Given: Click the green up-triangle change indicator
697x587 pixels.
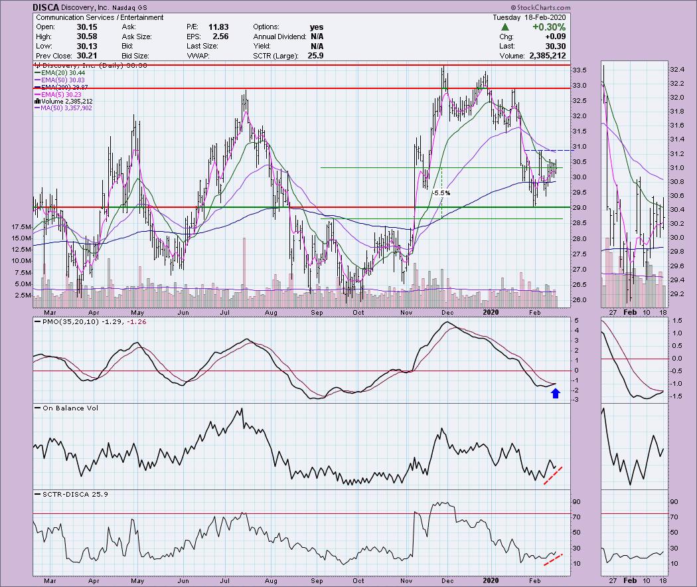Looking at the screenshot, I should point(504,27).
